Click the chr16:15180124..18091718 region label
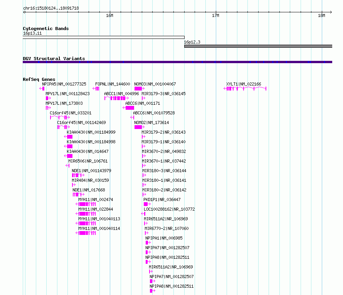The height and width of the screenshot is (295, 343). [51, 8]
